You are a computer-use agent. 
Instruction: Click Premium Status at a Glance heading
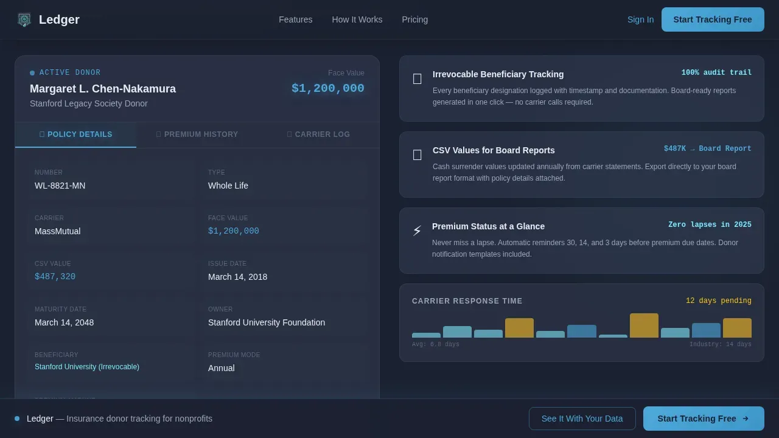click(488, 226)
